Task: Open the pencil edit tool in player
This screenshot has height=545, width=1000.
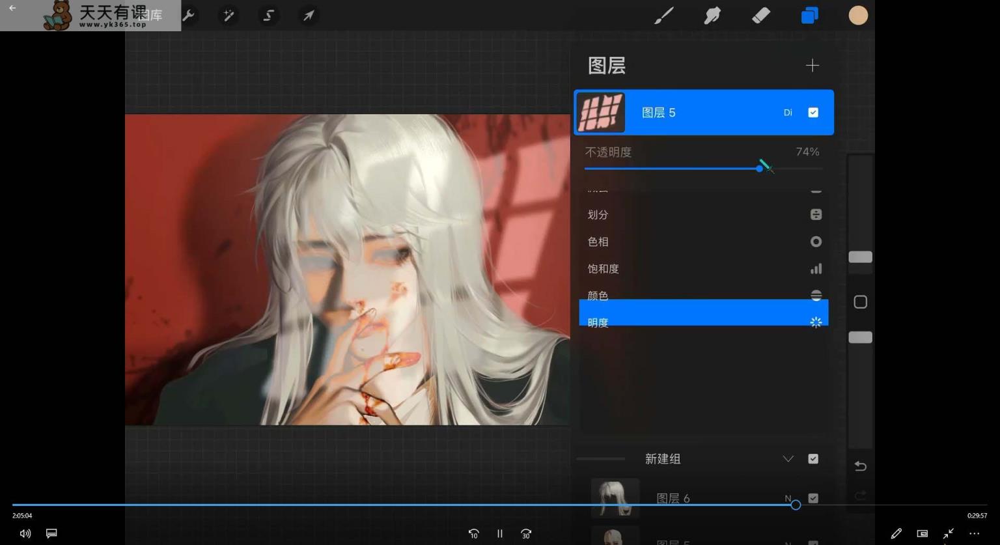Action: [896, 534]
